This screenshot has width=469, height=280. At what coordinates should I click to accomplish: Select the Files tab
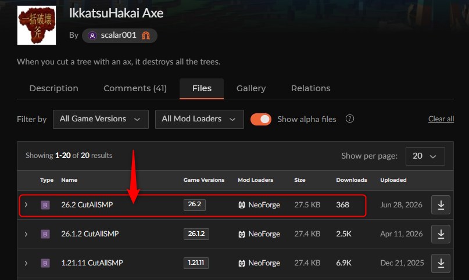[x=202, y=88]
